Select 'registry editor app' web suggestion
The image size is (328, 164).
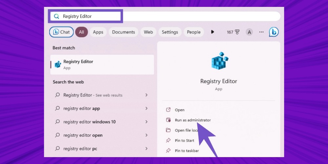coord(102,108)
